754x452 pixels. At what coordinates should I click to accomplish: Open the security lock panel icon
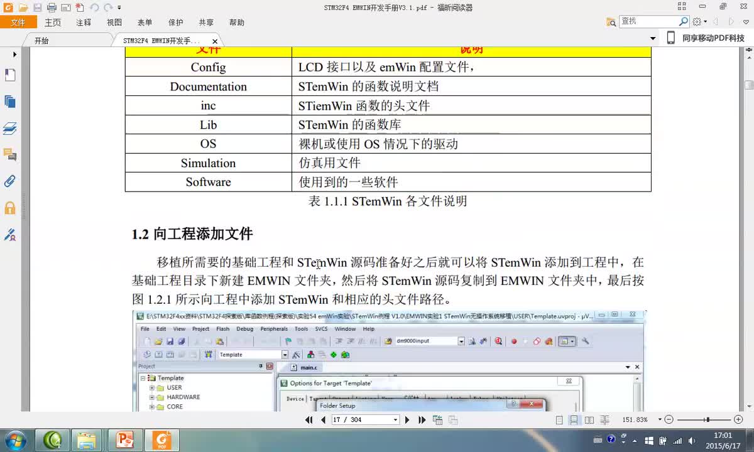coord(10,208)
